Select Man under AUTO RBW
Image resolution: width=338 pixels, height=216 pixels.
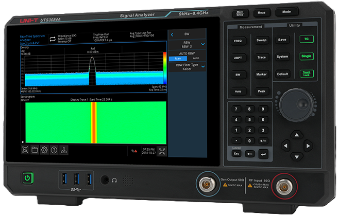[x=178, y=59]
